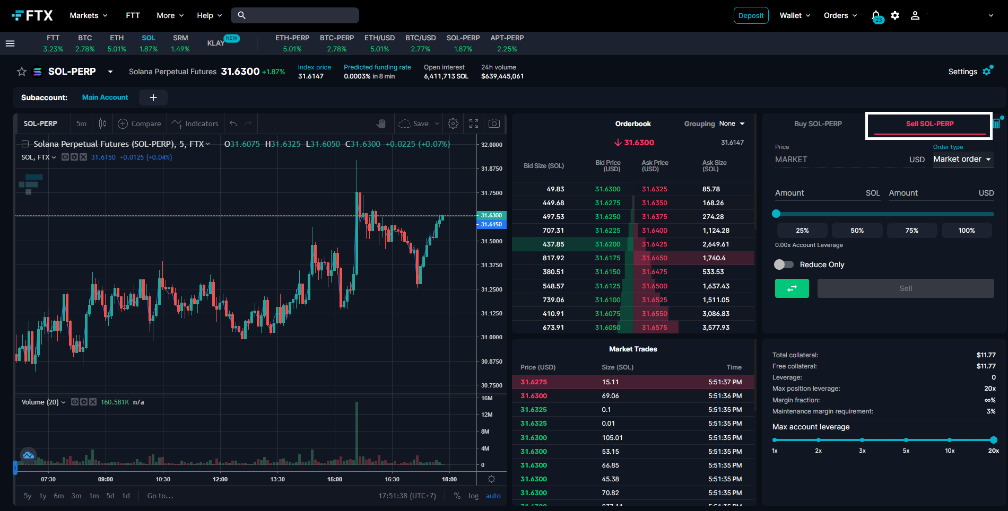1008x511 pixels.
Task: Open the SOL-PERP market selector arrow
Action: click(110, 72)
